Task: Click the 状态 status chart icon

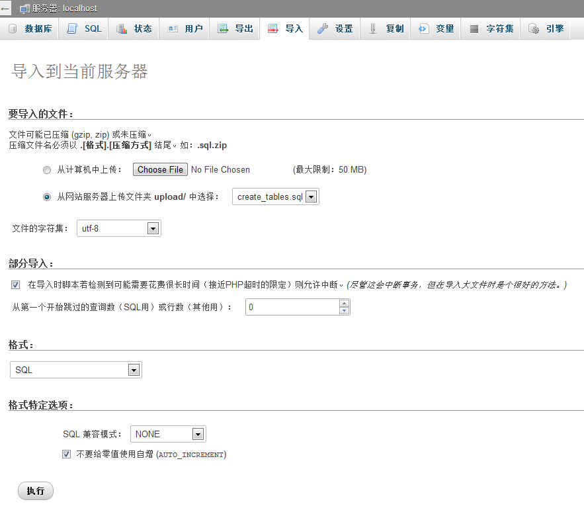Action: pos(122,29)
